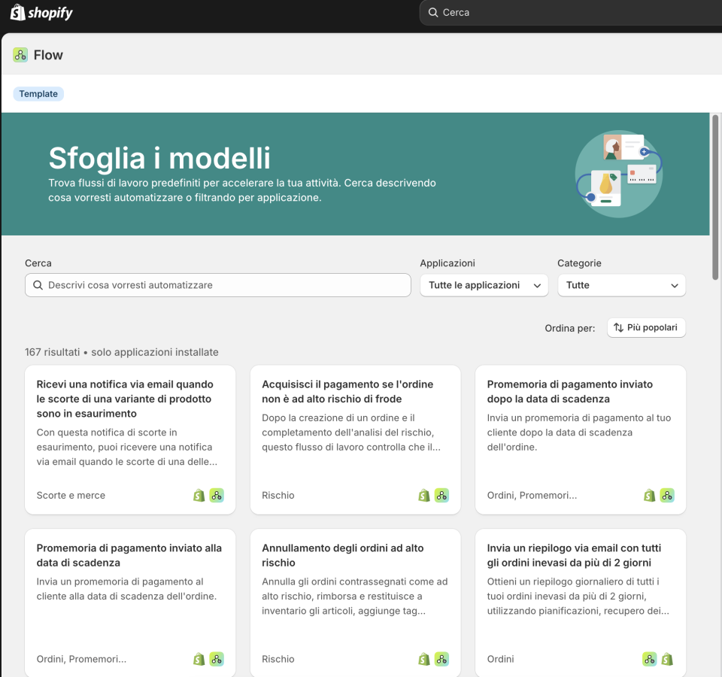Click the Ordini label on the riepilogo card
This screenshot has height=677, width=722.
click(x=501, y=659)
